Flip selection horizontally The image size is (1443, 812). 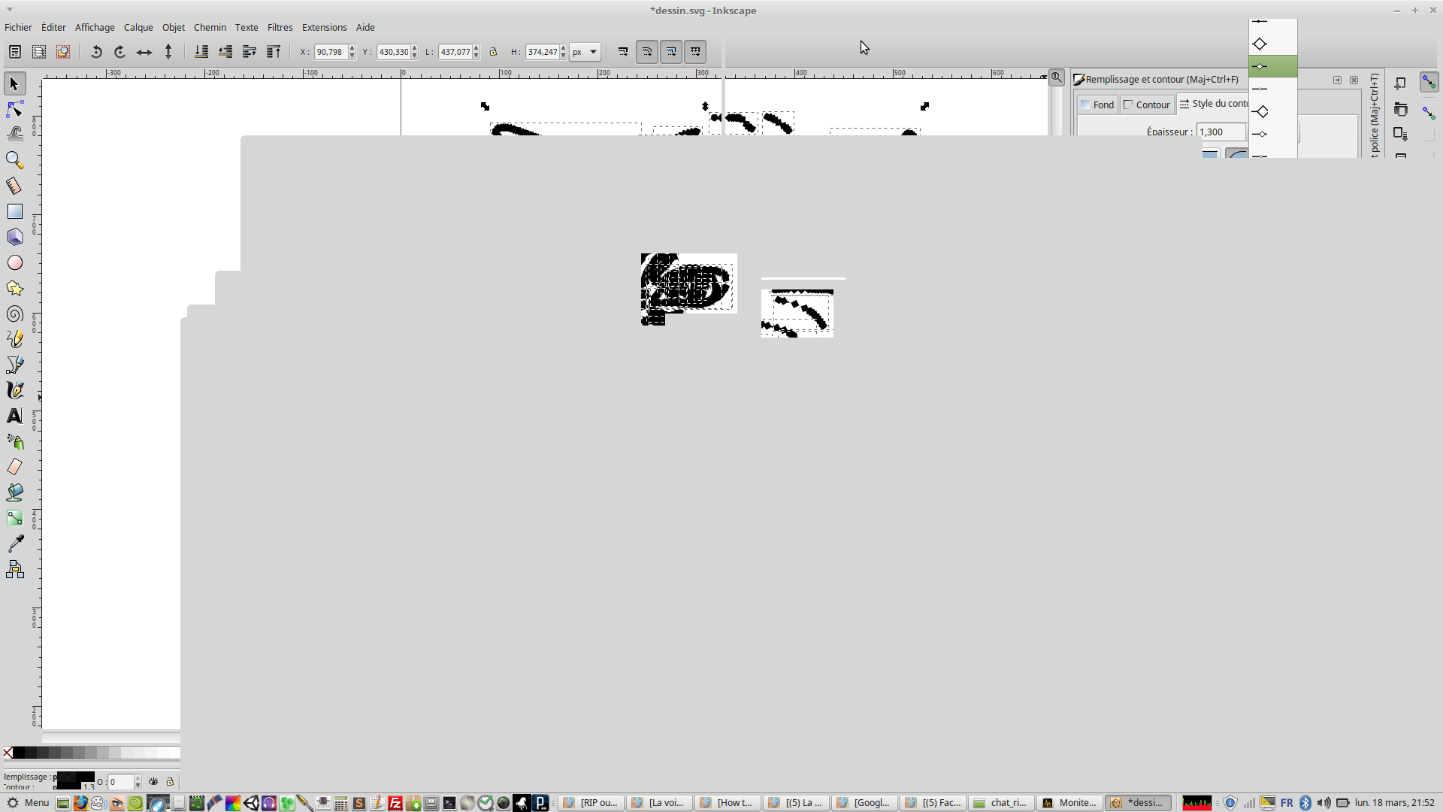[x=144, y=52]
